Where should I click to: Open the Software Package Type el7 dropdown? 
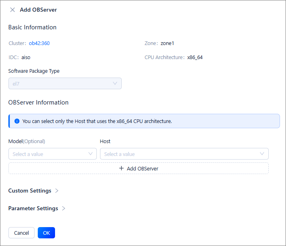(60, 83)
